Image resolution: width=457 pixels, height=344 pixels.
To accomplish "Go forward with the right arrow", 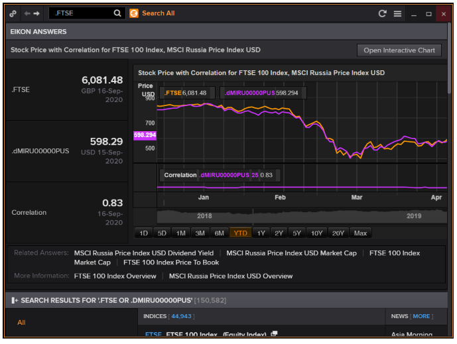I will coord(36,13).
